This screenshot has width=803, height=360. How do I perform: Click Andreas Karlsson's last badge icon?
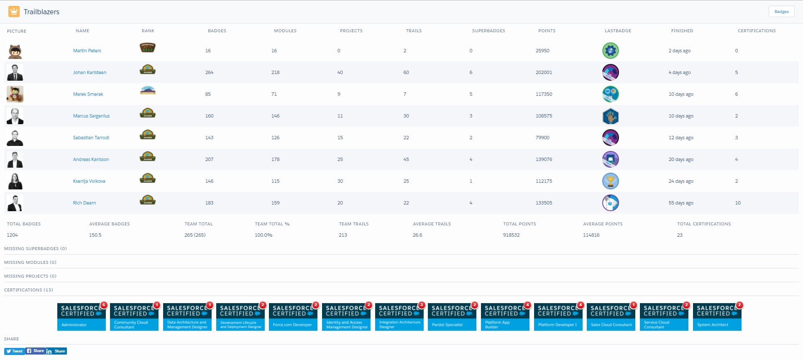[611, 159]
